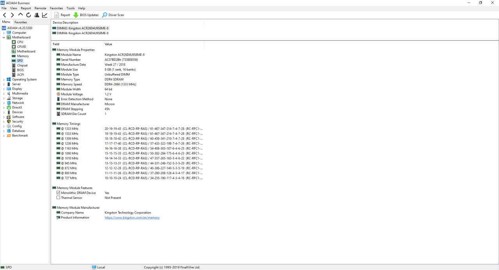Select the Error Detection Method row

coord(128,99)
